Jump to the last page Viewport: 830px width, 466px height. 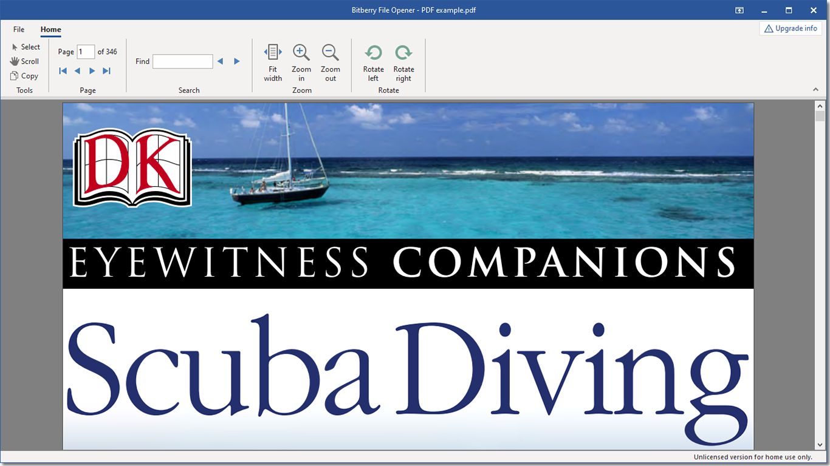click(x=106, y=71)
